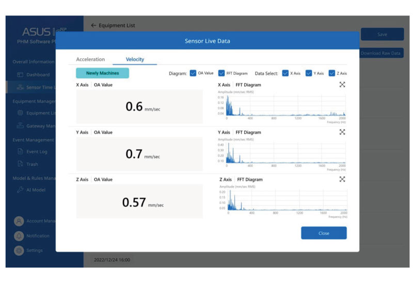The image size is (413, 284).
Task: Open the Notification bell icon
Action: pos(19,236)
